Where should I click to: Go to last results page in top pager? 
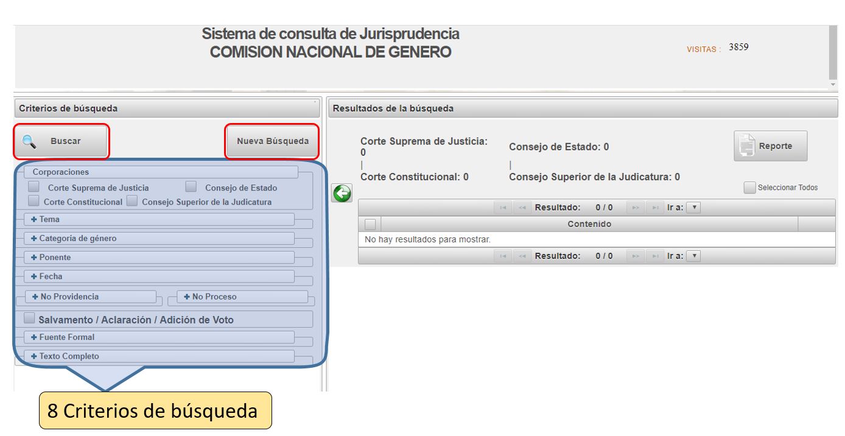[x=654, y=208]
